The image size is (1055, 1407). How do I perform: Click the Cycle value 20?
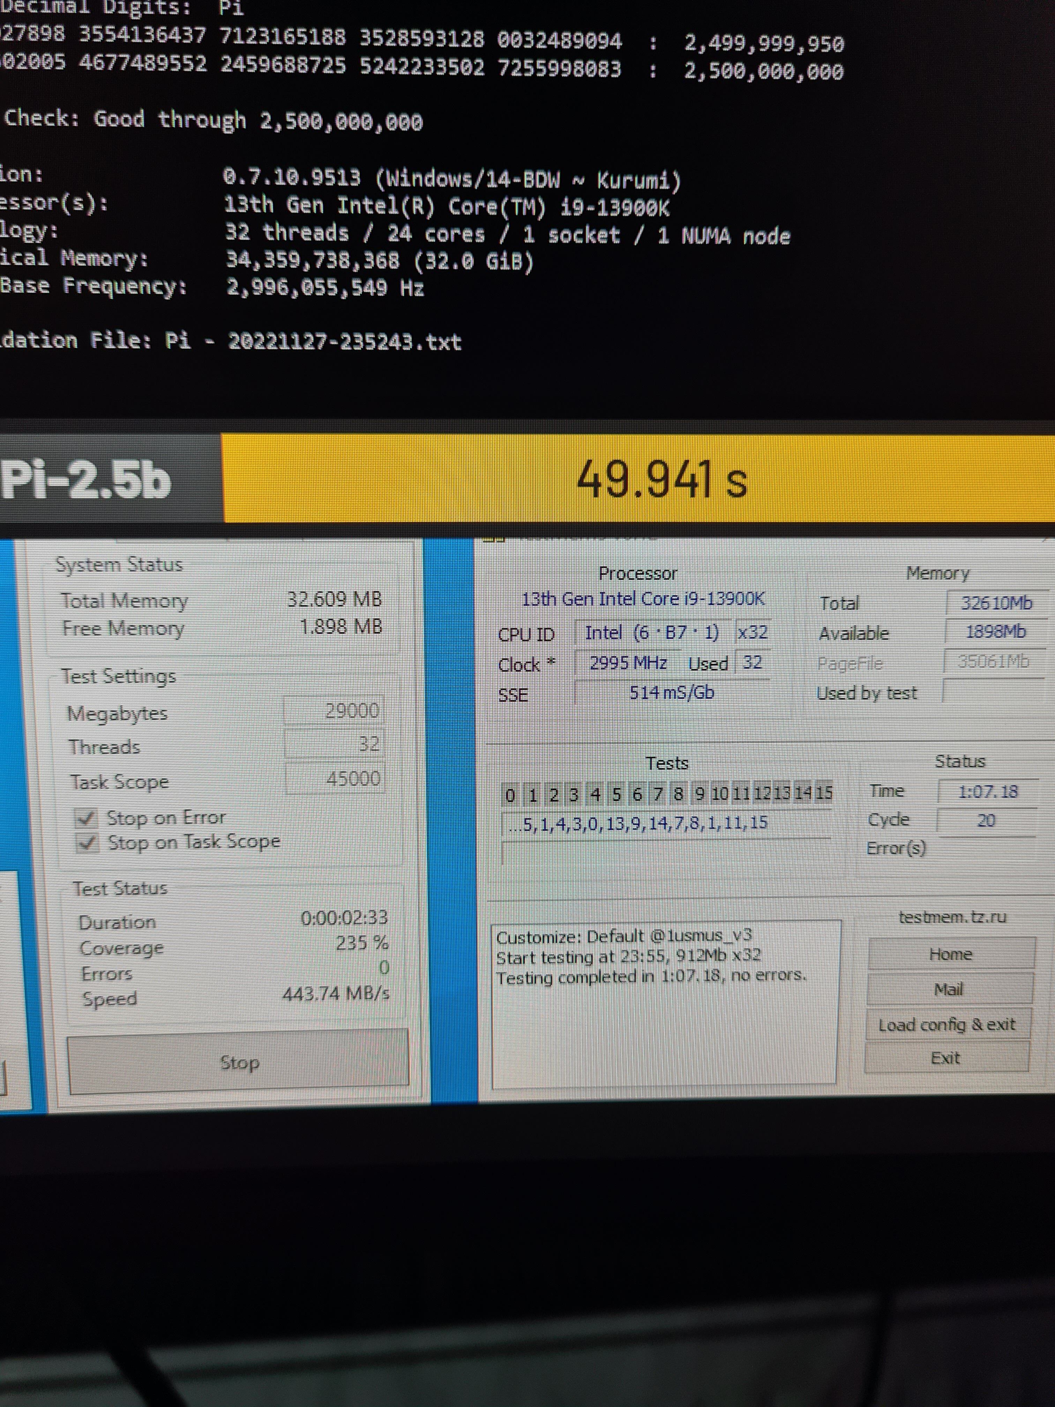tap(986, 820)
